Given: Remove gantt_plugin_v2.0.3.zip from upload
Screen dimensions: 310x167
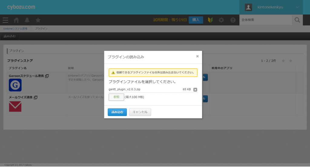Looking at the screenshot, I should [195, 90].
